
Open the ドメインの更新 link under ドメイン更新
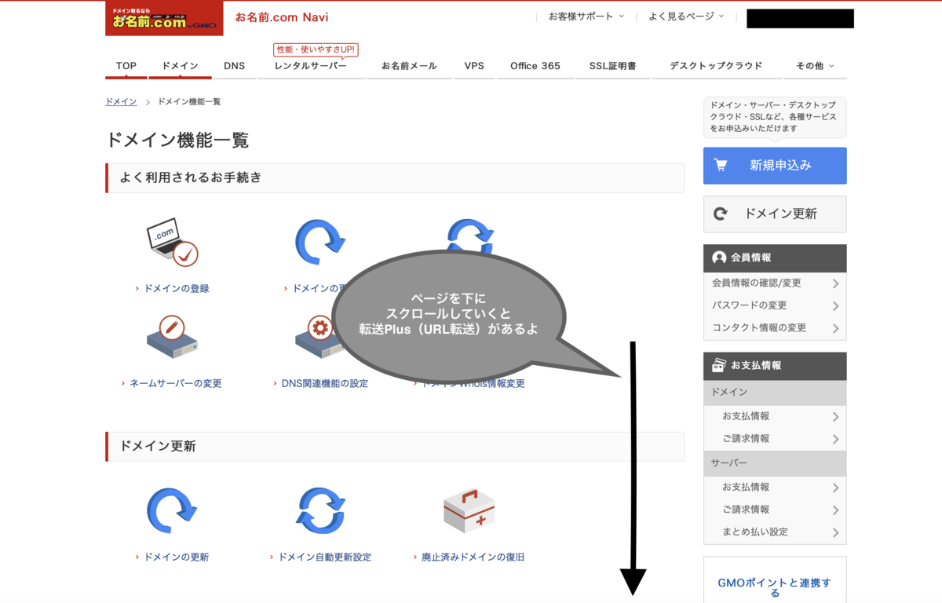177,557
